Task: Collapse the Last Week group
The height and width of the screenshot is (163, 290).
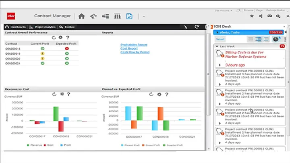Action: coord(217,46)
